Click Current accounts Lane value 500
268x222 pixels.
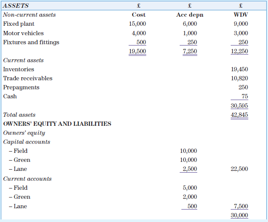pos(192,206)
